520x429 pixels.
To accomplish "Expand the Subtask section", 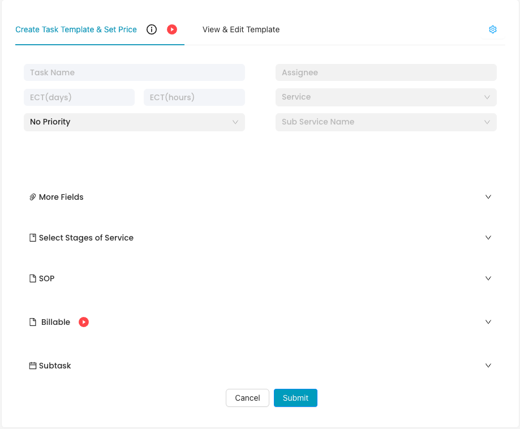I will click(488, 365).
